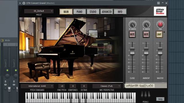
Task: Mute the CLOSE mic channel
Action: click(132, 34)
